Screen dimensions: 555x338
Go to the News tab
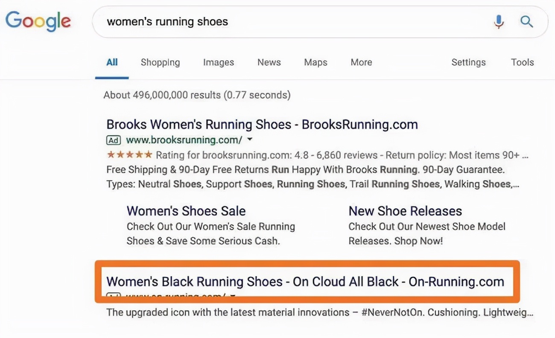coord(269,62)
